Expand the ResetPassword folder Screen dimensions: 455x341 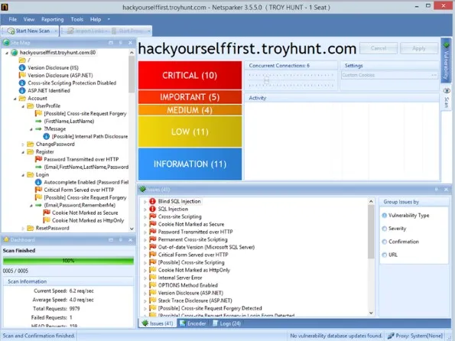click(x=23, y=229)
